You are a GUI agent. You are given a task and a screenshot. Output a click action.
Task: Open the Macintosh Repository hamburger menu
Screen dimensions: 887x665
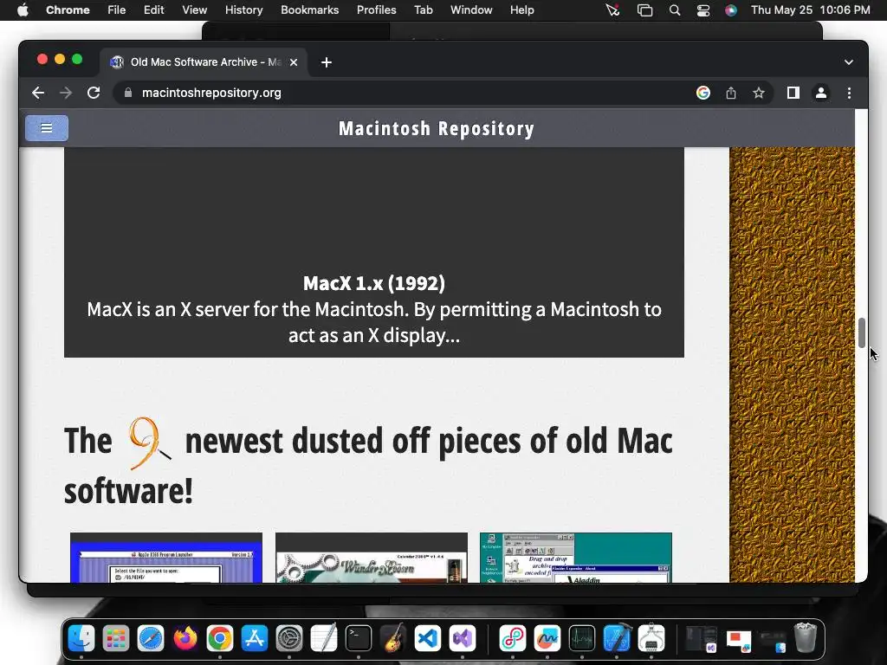pyautogui.click(x=47, y=128)
